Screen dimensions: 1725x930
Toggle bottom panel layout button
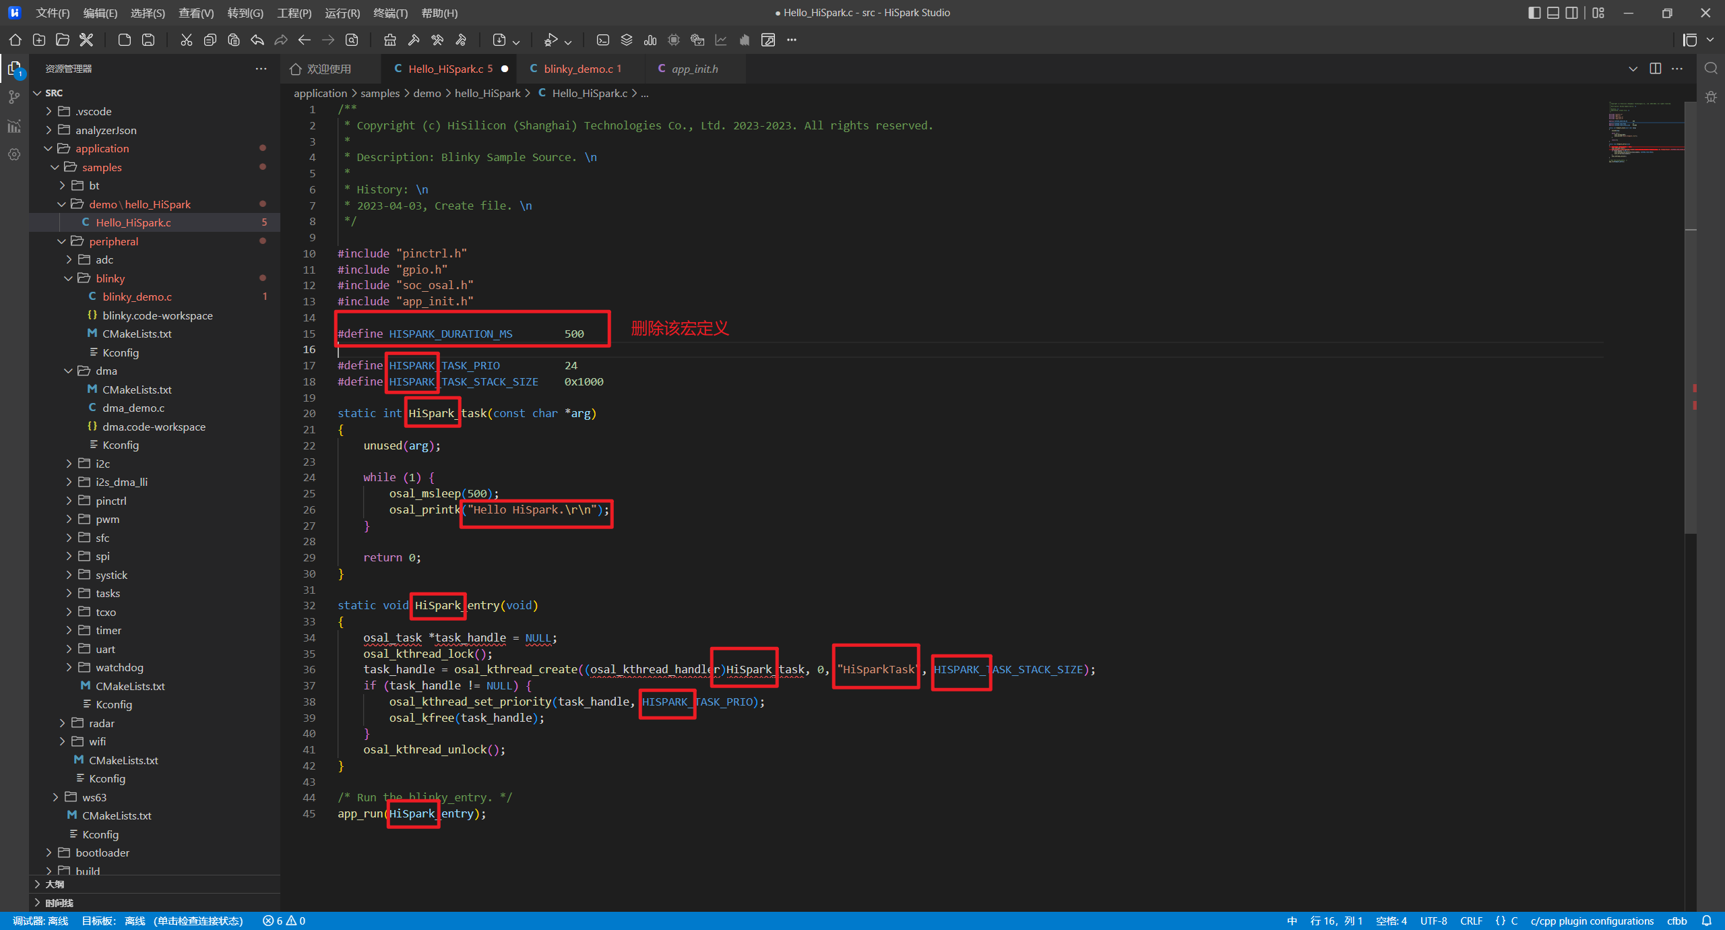tap(1552, 13)
